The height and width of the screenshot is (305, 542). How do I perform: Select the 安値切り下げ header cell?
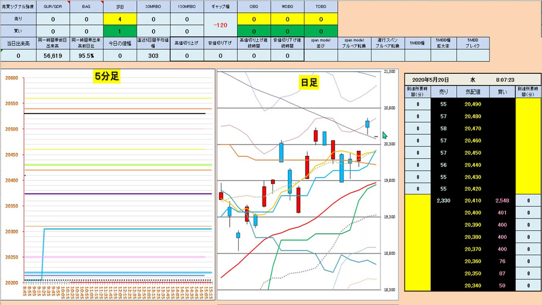[220, 43]
